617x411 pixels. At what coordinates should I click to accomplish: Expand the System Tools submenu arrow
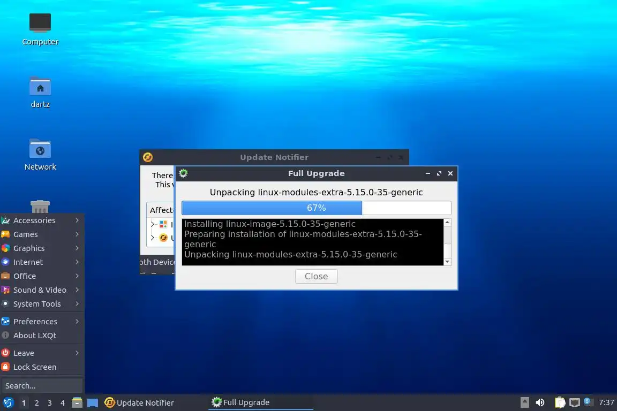click(x=77, y=303)
